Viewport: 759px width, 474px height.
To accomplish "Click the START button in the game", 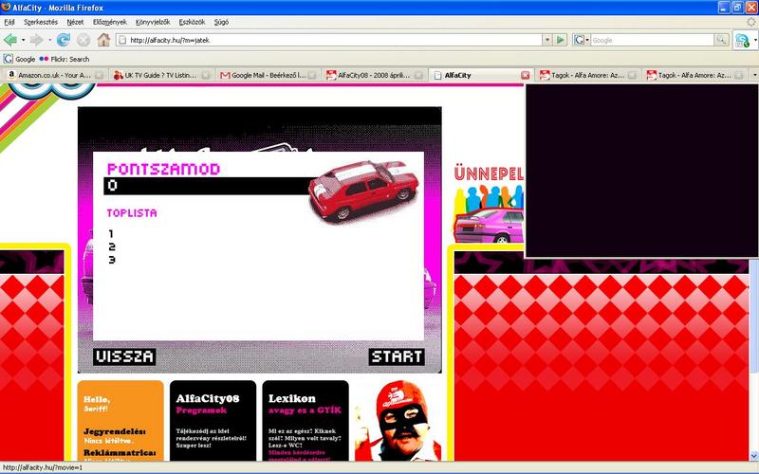I will point(397,357).
